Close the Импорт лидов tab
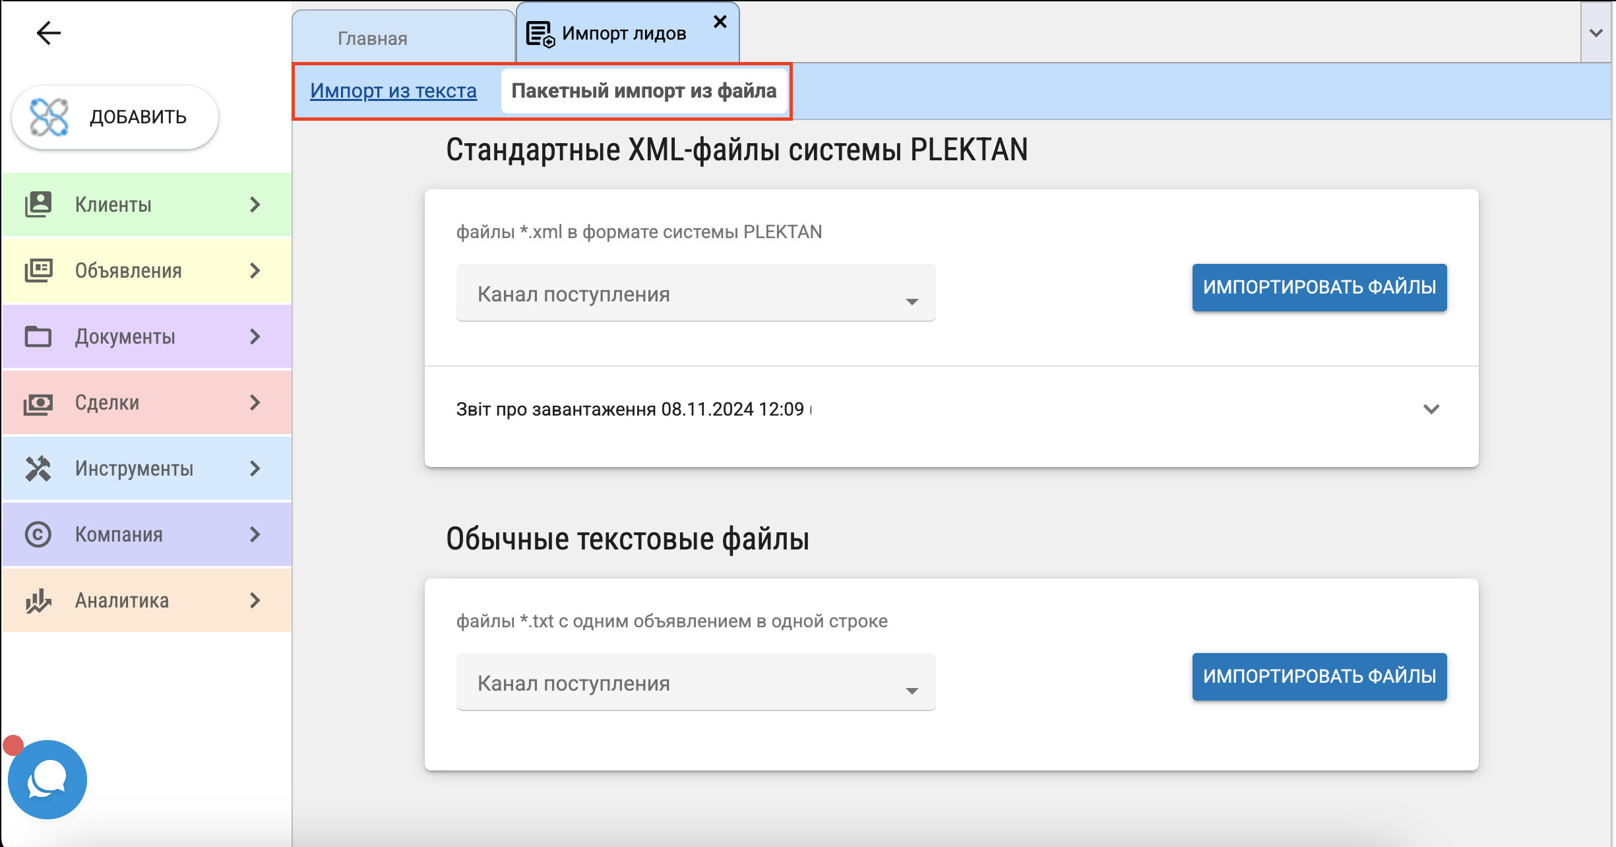The image size is (1616, 847). click(720, 22)
